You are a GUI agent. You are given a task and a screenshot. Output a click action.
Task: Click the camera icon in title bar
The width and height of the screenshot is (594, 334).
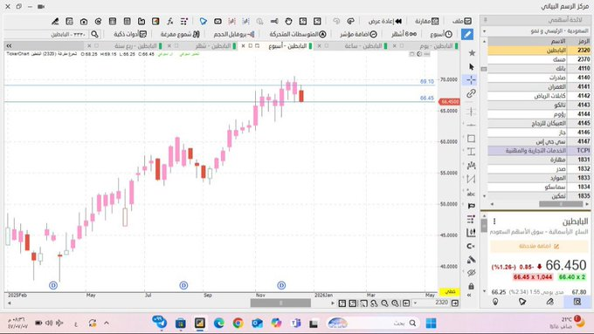41,6
